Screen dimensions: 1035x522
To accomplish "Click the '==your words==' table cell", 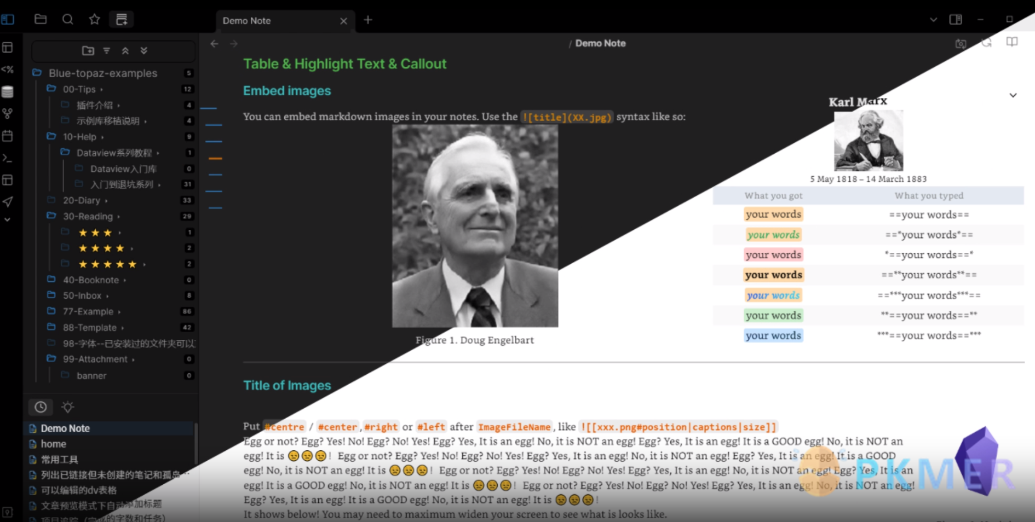I will pos(929,214).
